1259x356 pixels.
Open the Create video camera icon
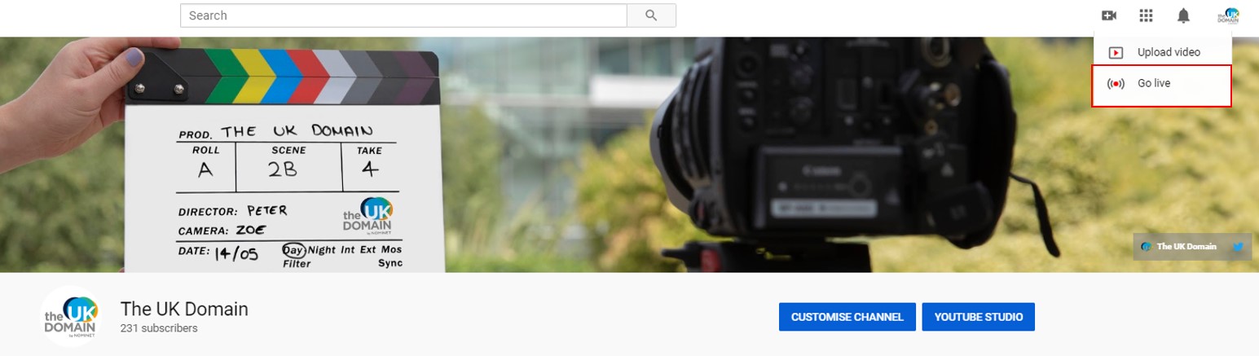(x=1108, y=15)
